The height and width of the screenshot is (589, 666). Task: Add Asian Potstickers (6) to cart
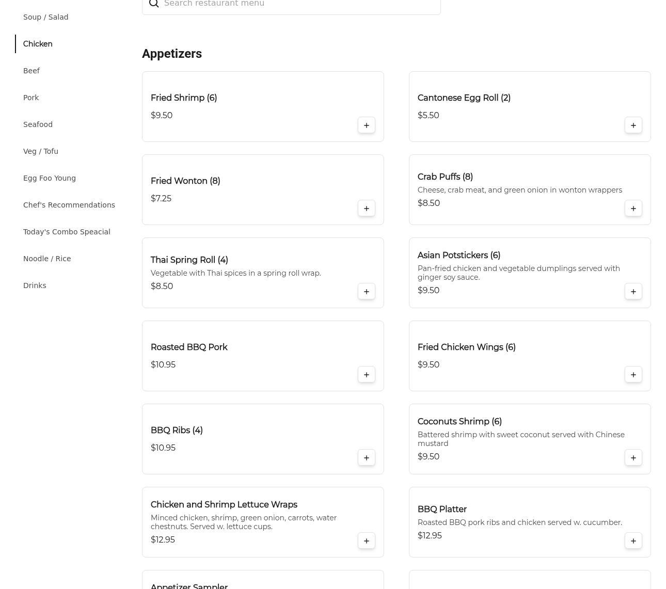(x=633, y=292)
